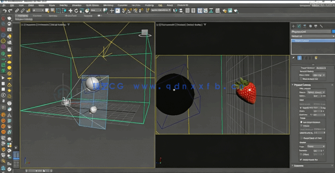Open the Named Selection Sets dropdown
This screenshot has width=335, height=173.
point(161,10)
